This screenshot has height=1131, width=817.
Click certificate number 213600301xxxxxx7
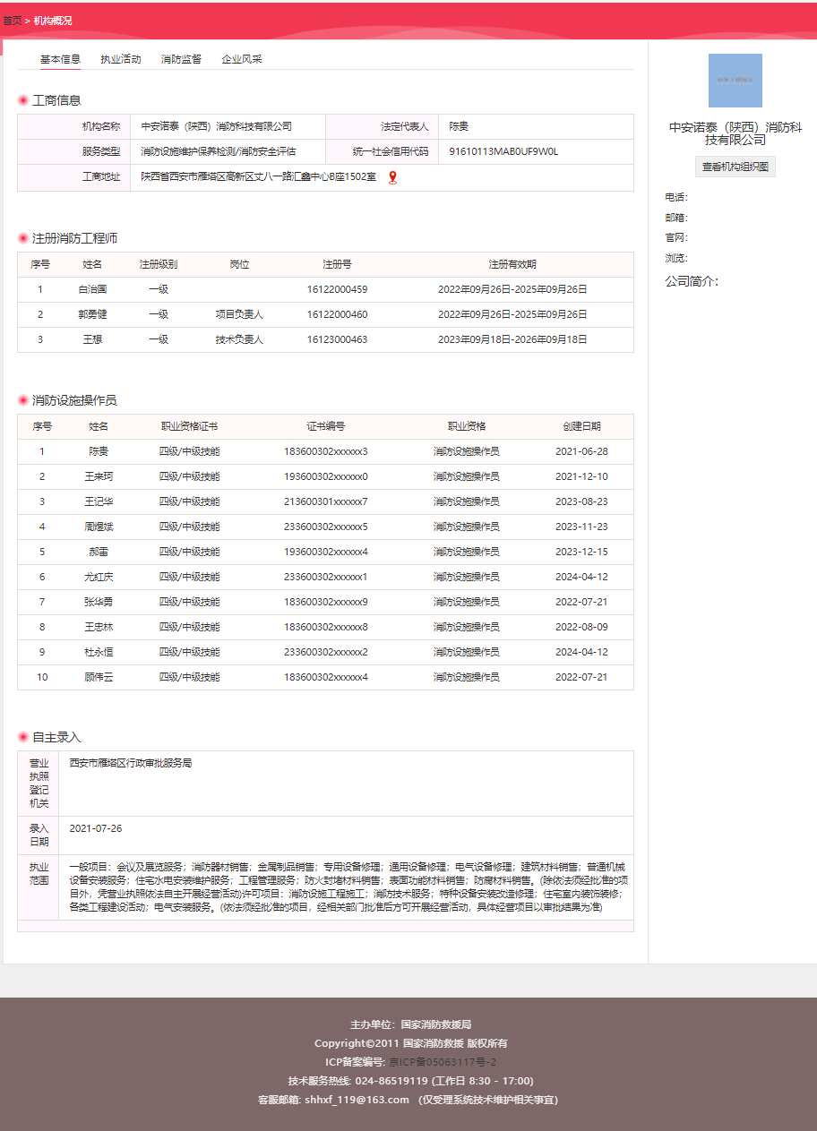click(326, 501)
